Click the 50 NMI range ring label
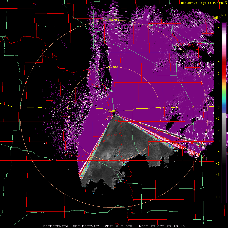This screenshot has height=228, width=228. 114,67
